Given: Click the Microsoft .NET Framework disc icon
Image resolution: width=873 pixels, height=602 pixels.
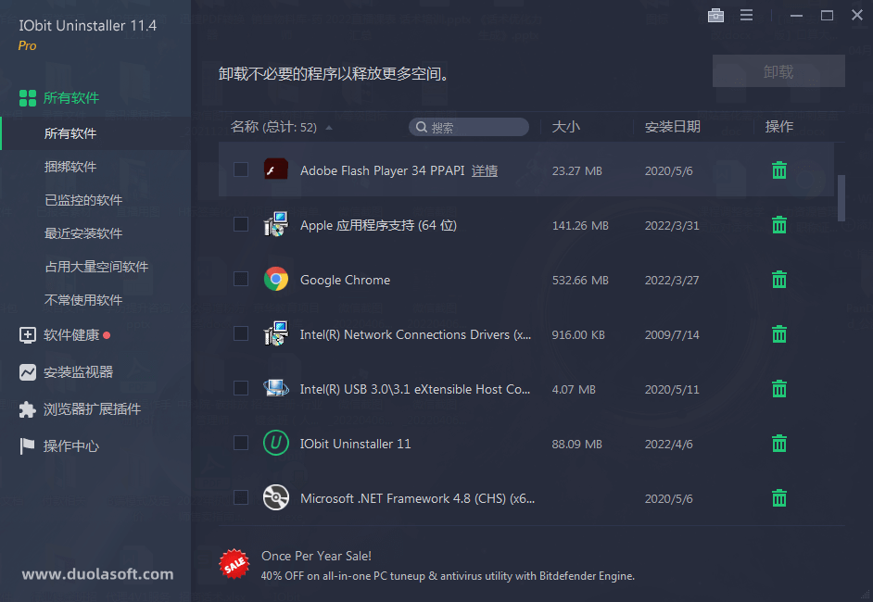Looking at the screenshot, I should [275, 497].
